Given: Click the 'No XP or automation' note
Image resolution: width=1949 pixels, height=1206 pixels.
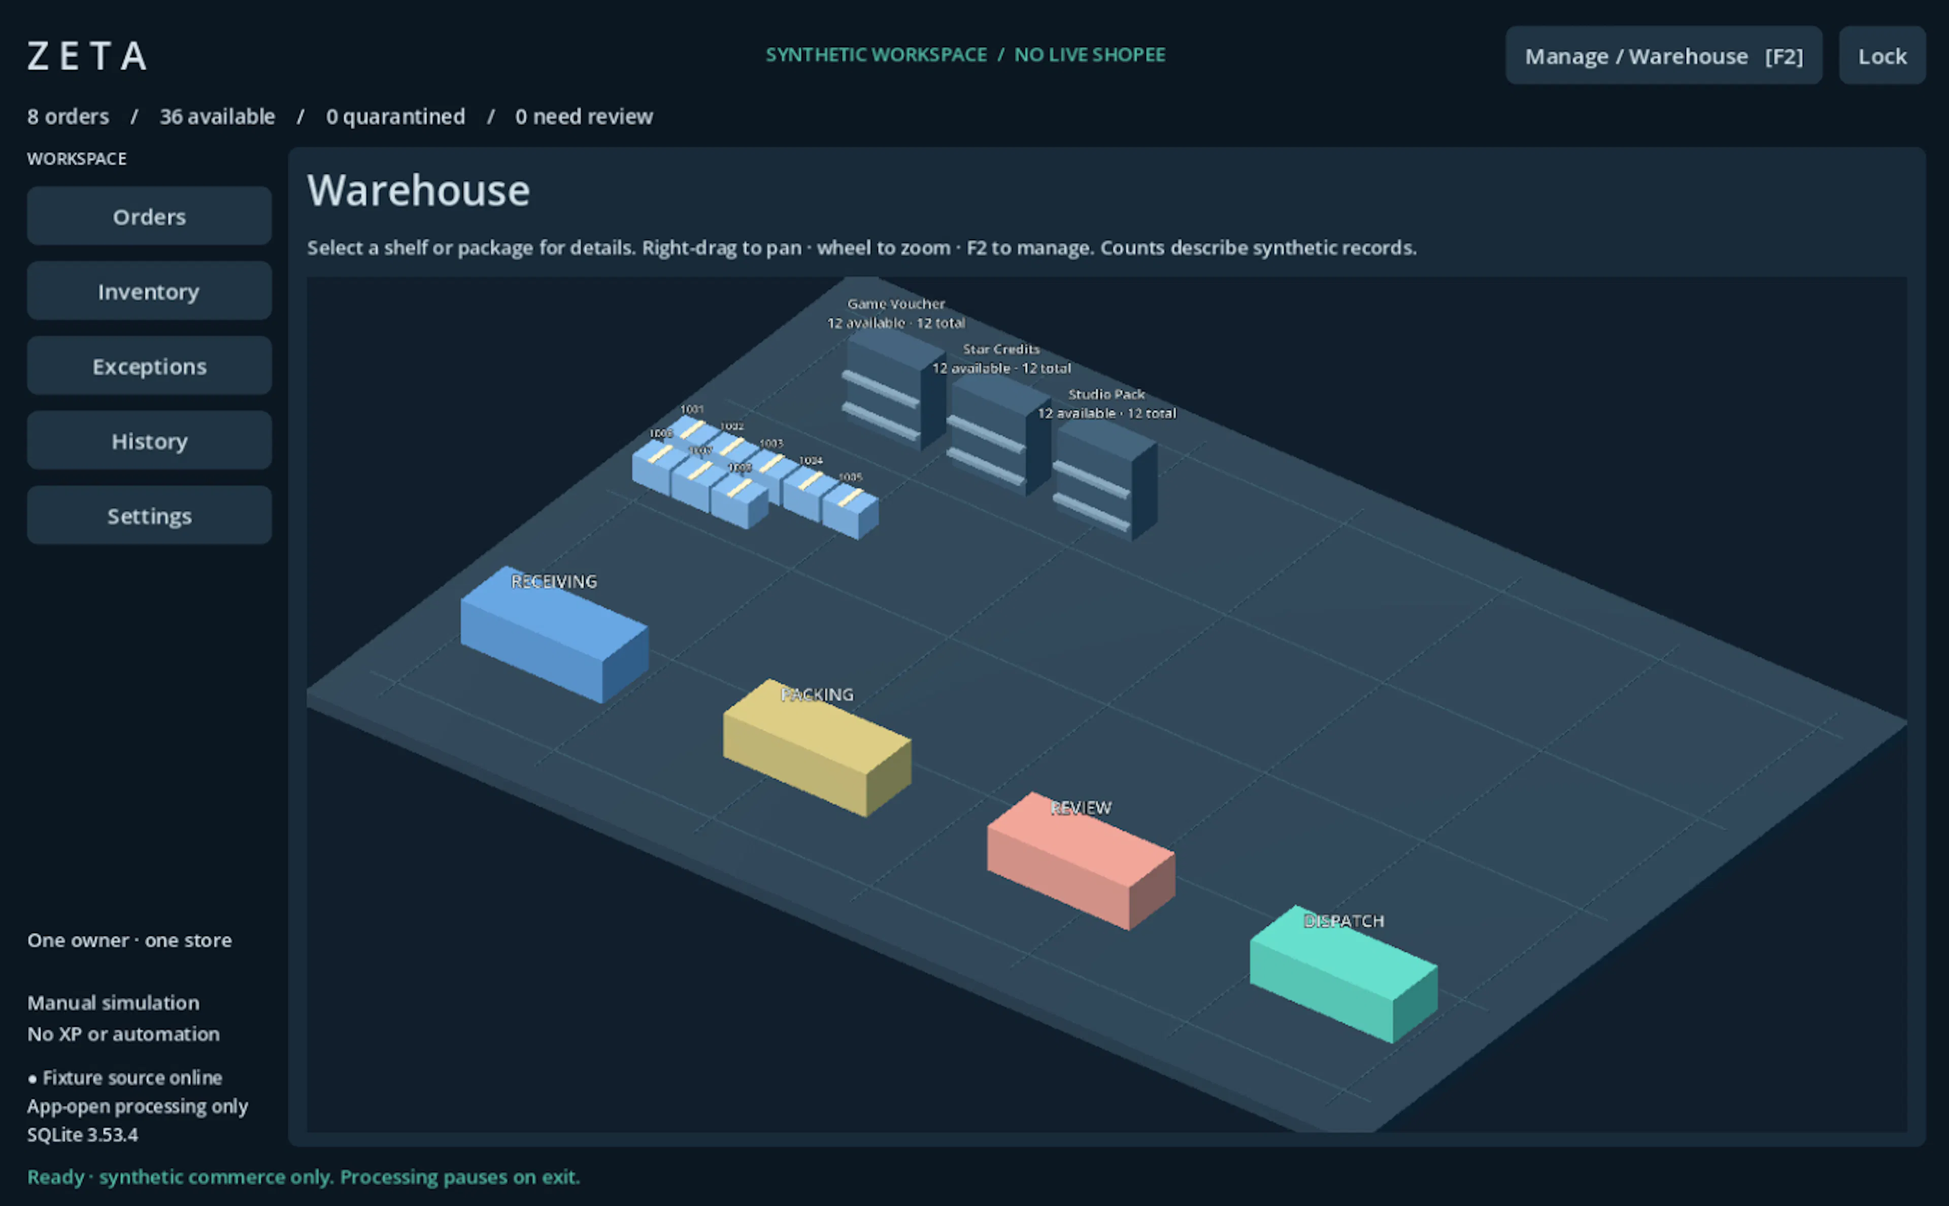Looking at the screenshot, I should click(123, 1034).
